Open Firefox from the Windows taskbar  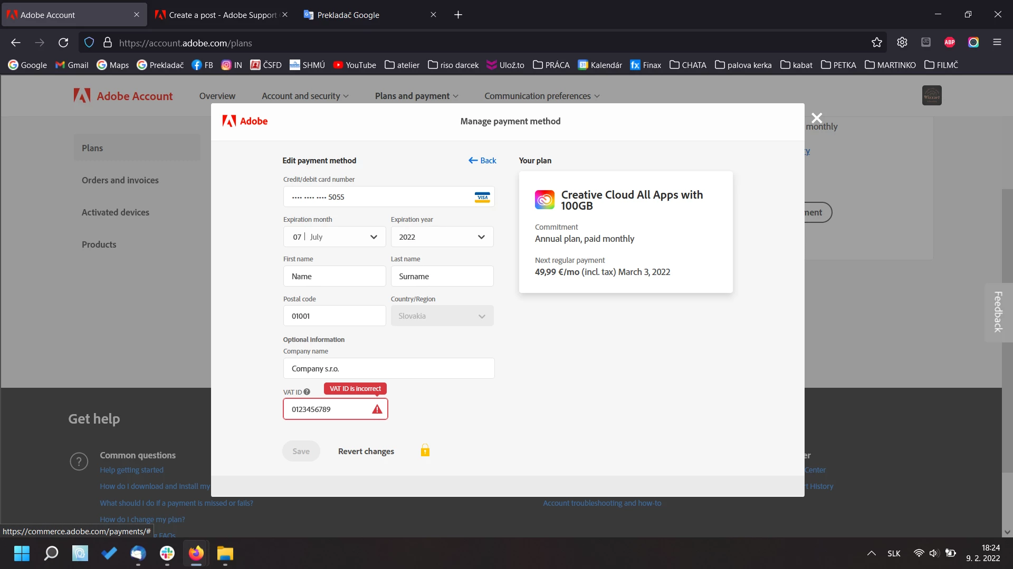(x=196, y=554)
